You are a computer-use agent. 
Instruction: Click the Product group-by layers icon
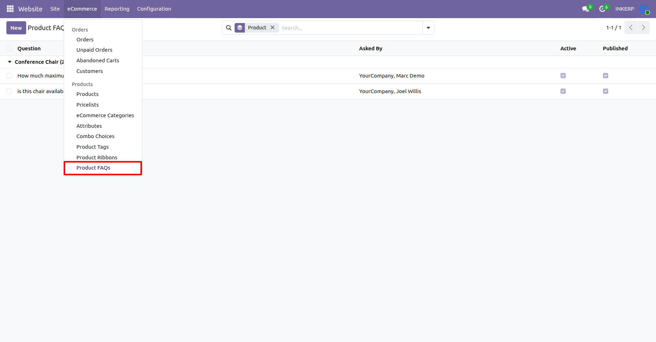click(x=240, y=28)
